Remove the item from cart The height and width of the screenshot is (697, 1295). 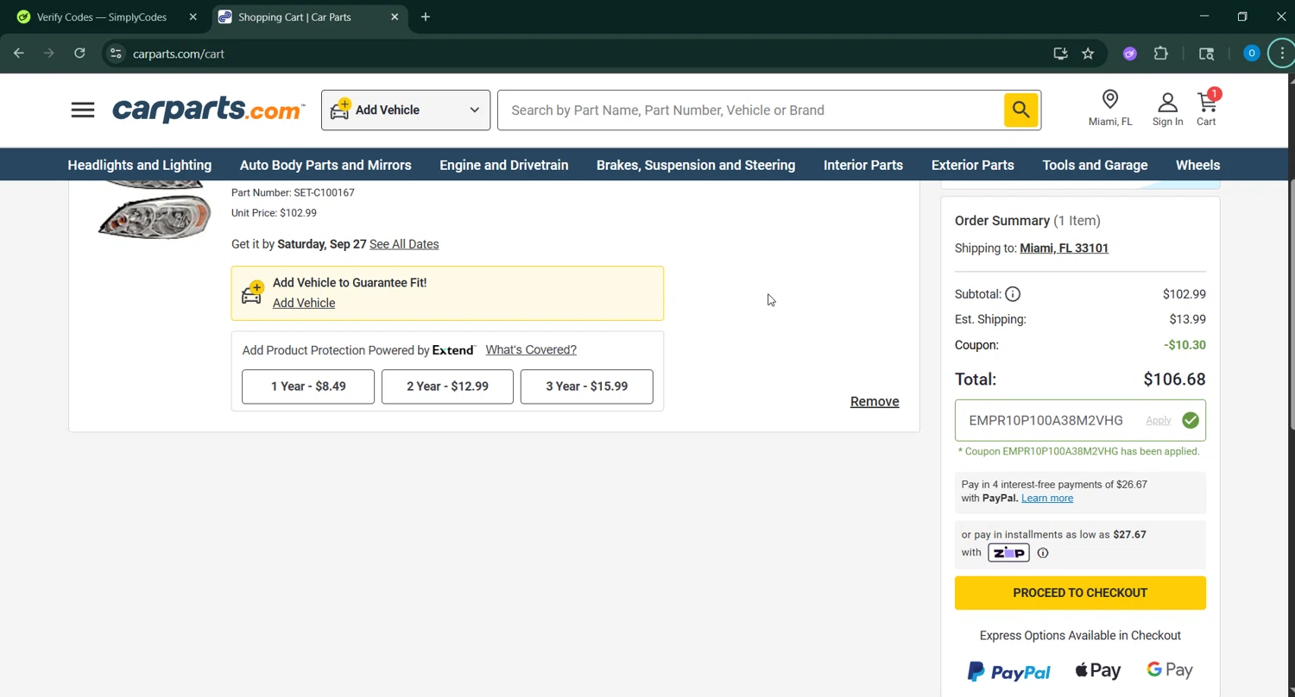click(x=875, y=401)
